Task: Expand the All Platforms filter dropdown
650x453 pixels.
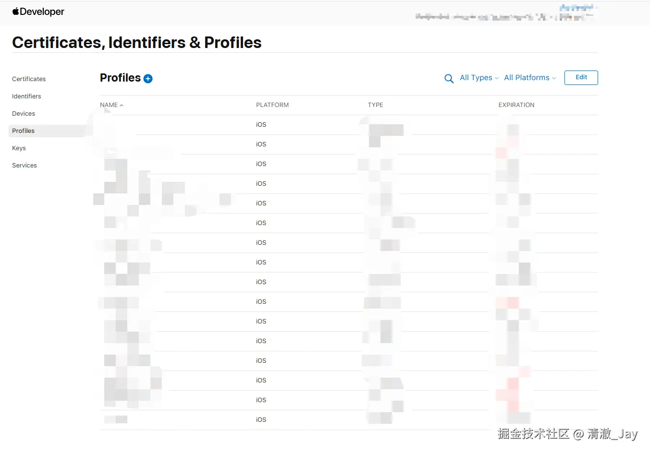Action: 530,78
